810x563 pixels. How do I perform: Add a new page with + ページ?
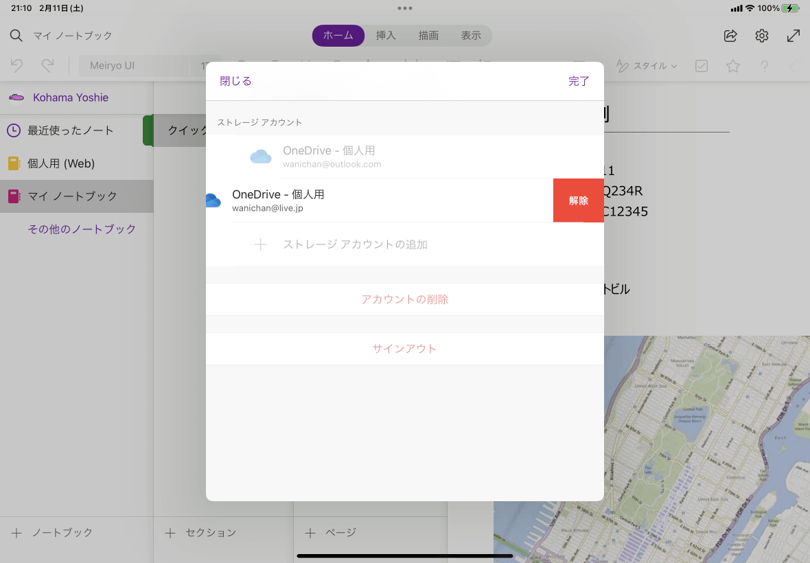tap(331, 533)
